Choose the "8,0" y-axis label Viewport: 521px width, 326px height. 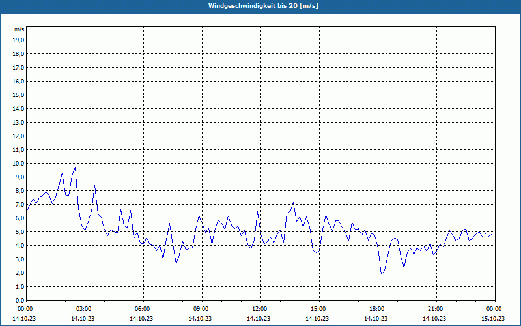coord(20,191)
